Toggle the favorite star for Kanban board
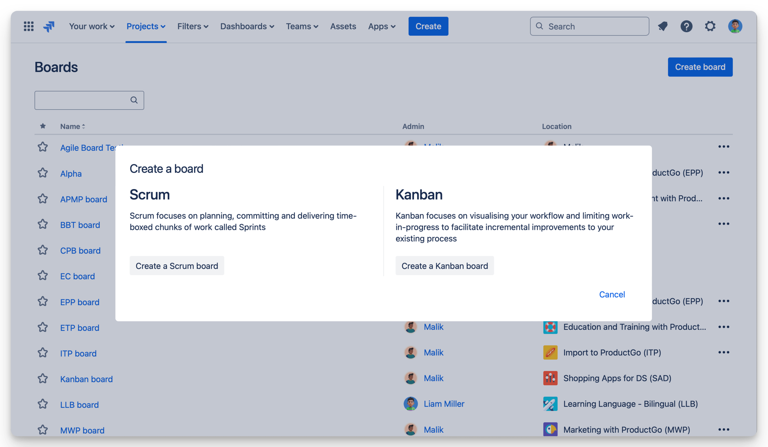The image size is (768, 447). 43,378
